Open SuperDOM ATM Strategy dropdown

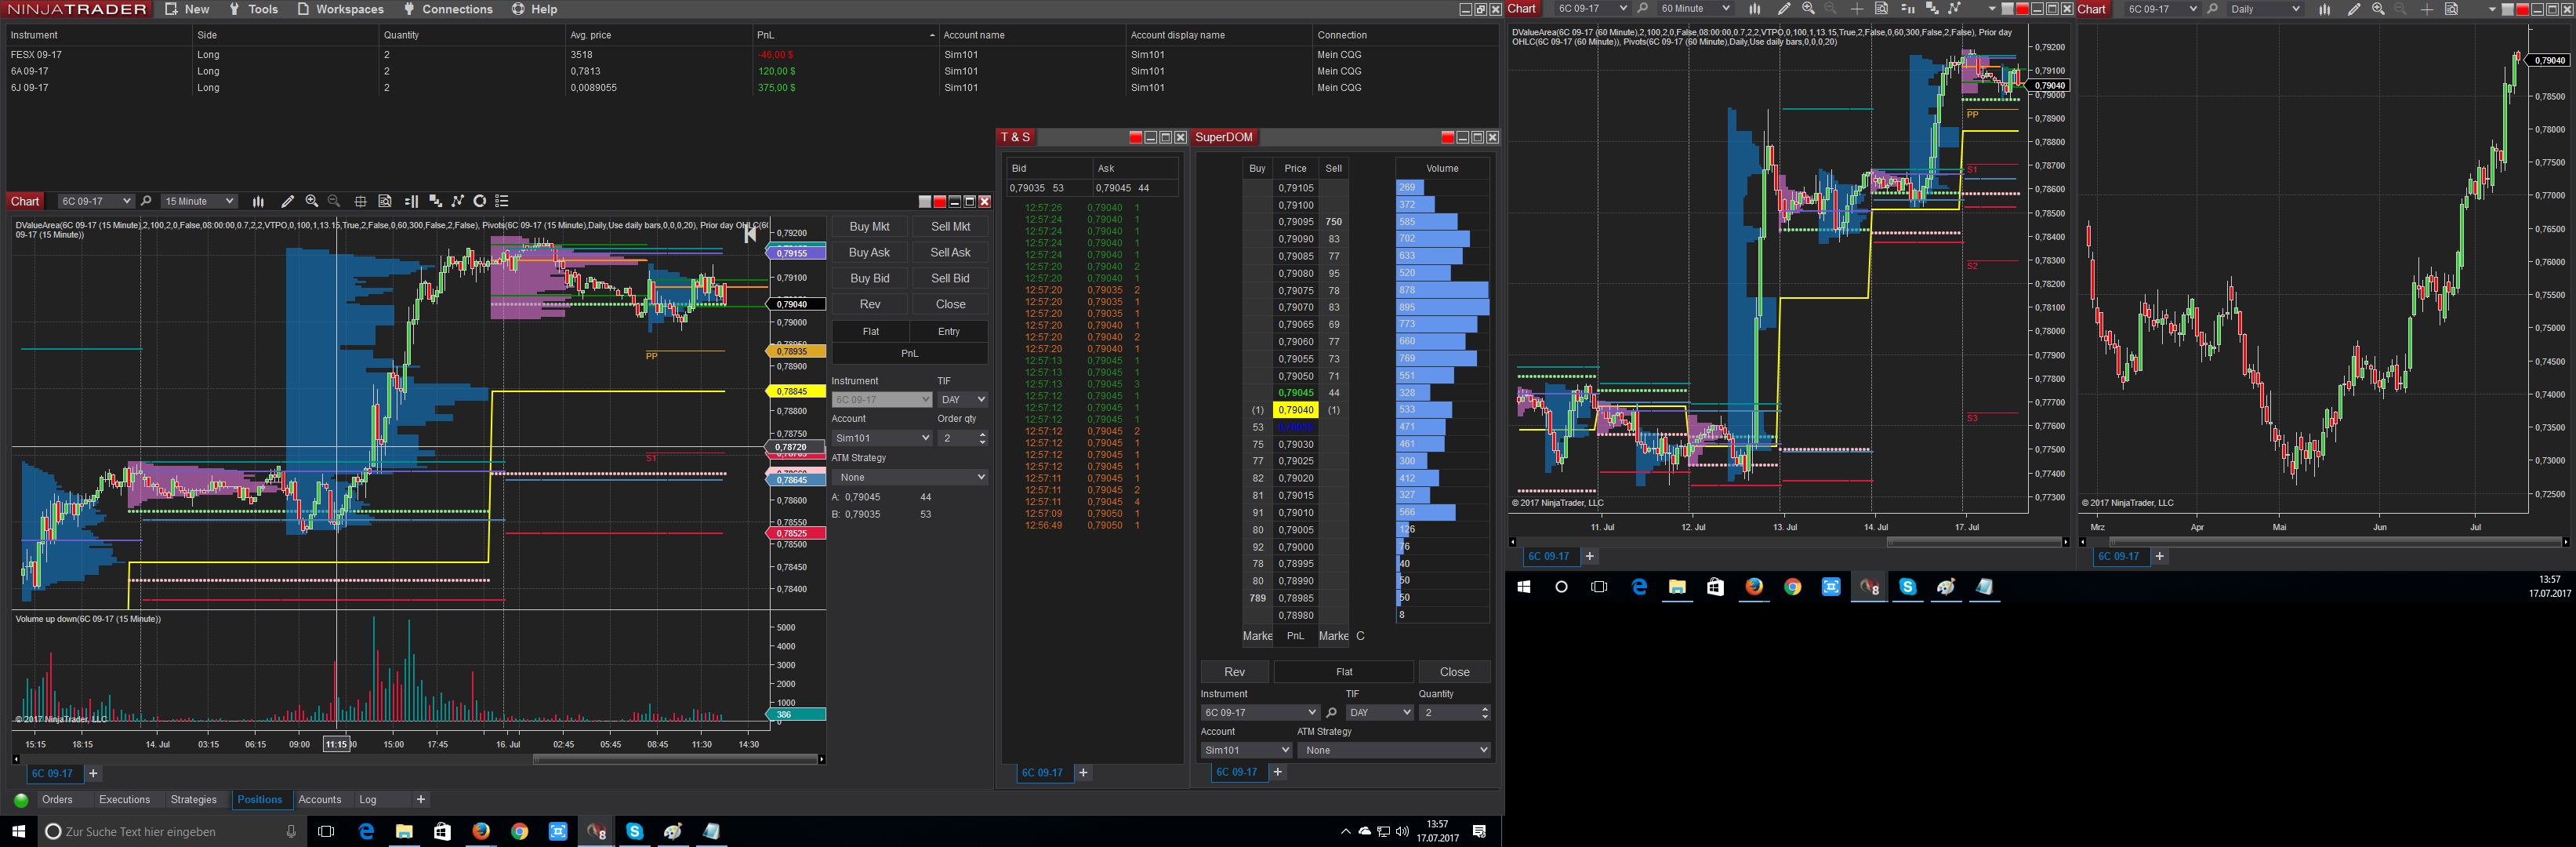click(1394, 750)
